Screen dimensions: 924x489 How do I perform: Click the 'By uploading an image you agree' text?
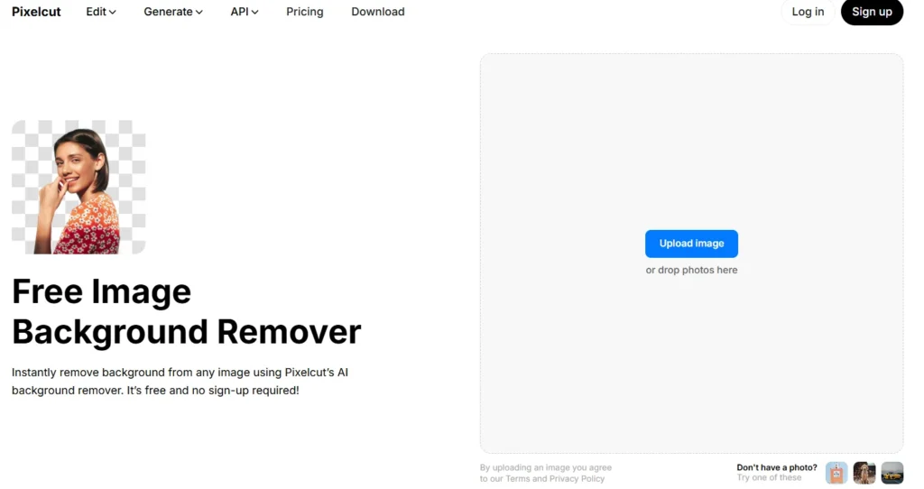[546, 467]
